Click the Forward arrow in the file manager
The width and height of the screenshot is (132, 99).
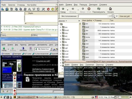[x=73, y=9]
